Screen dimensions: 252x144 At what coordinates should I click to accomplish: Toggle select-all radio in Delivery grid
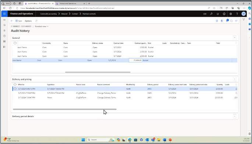click(15, 84)
